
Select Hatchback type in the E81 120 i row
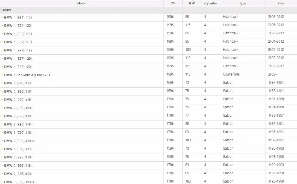[x=230, y=25]
